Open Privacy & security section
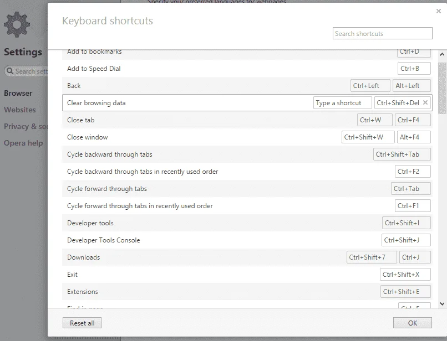 (x=26, y=126)
